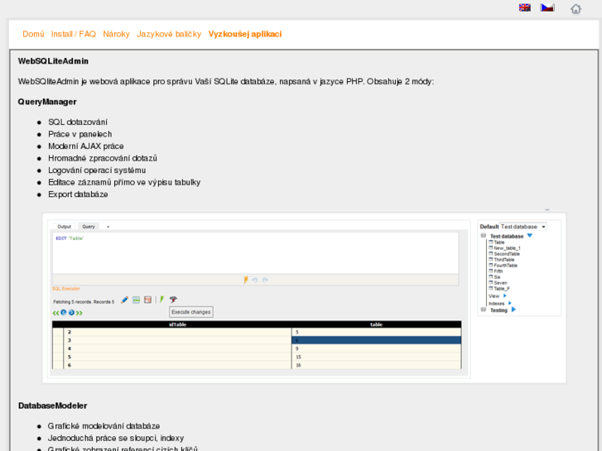602x451 pixels.
Task: Select the Vyzkoušej aplikaci menu item
Action: click(x=245, y=34)
